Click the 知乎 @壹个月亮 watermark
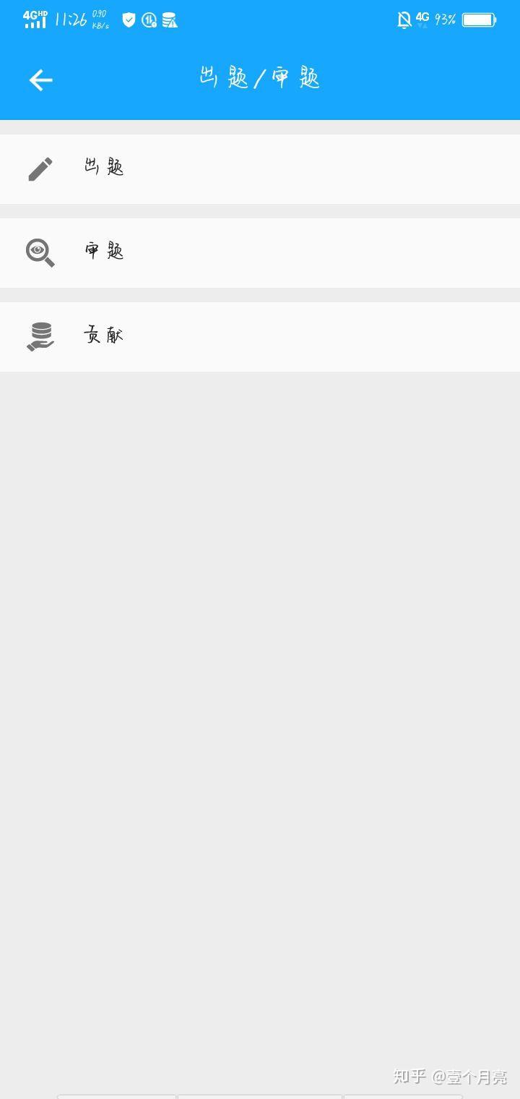The image size is (520, 1099). tap(451, 1077)
